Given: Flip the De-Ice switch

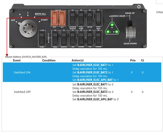Looking at the screenshot, I should click(90, 18).
